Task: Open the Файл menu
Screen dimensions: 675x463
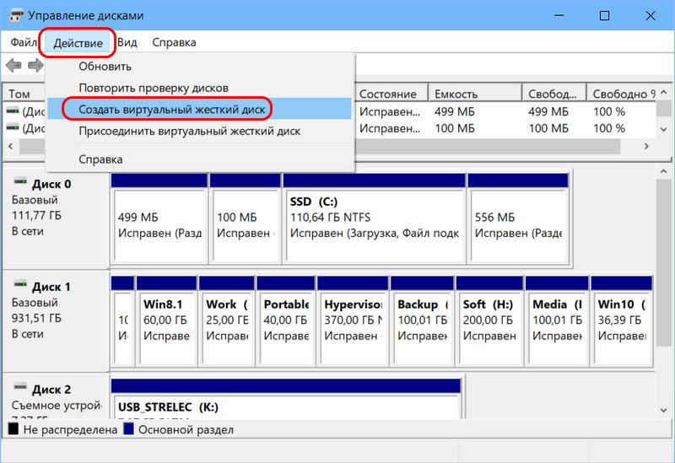Action: (x=24, y=42)
